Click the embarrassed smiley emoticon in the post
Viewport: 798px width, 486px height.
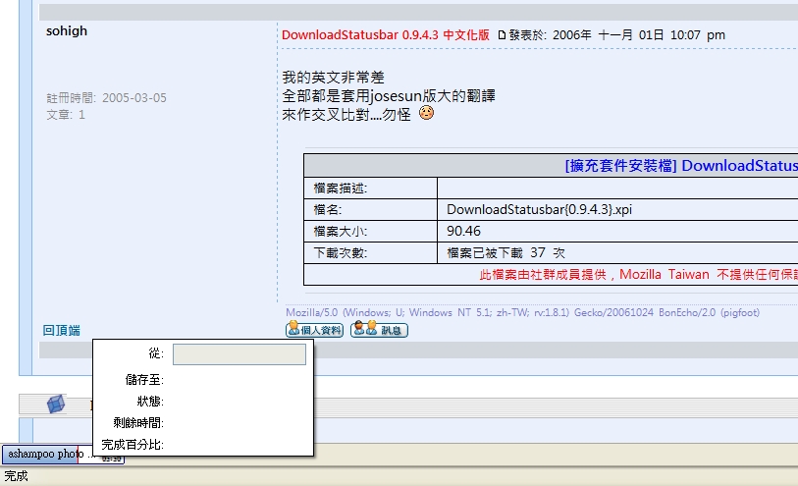click(427, 113)
